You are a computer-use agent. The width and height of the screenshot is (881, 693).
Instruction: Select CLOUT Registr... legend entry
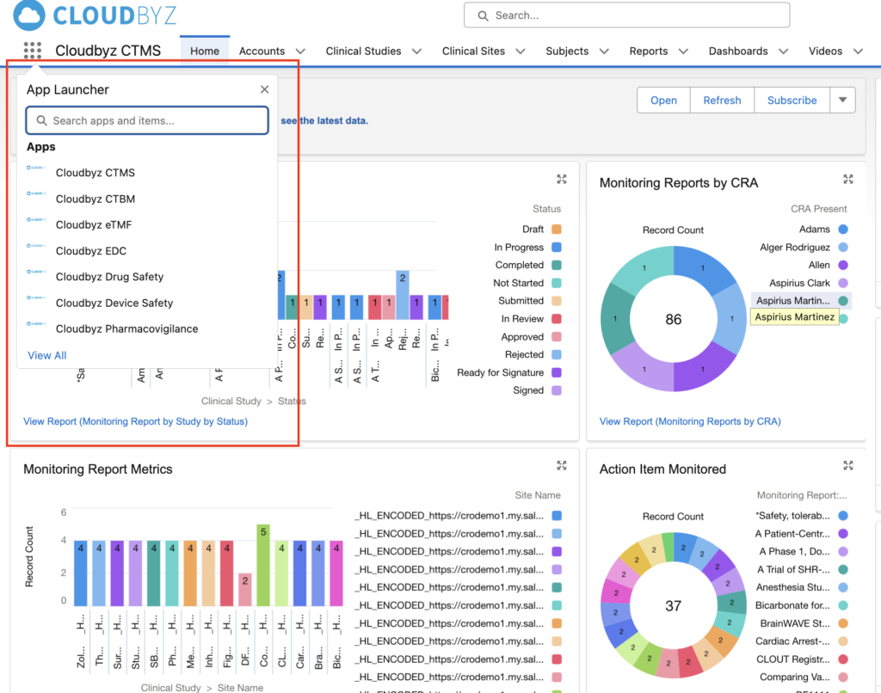(802, 659)
